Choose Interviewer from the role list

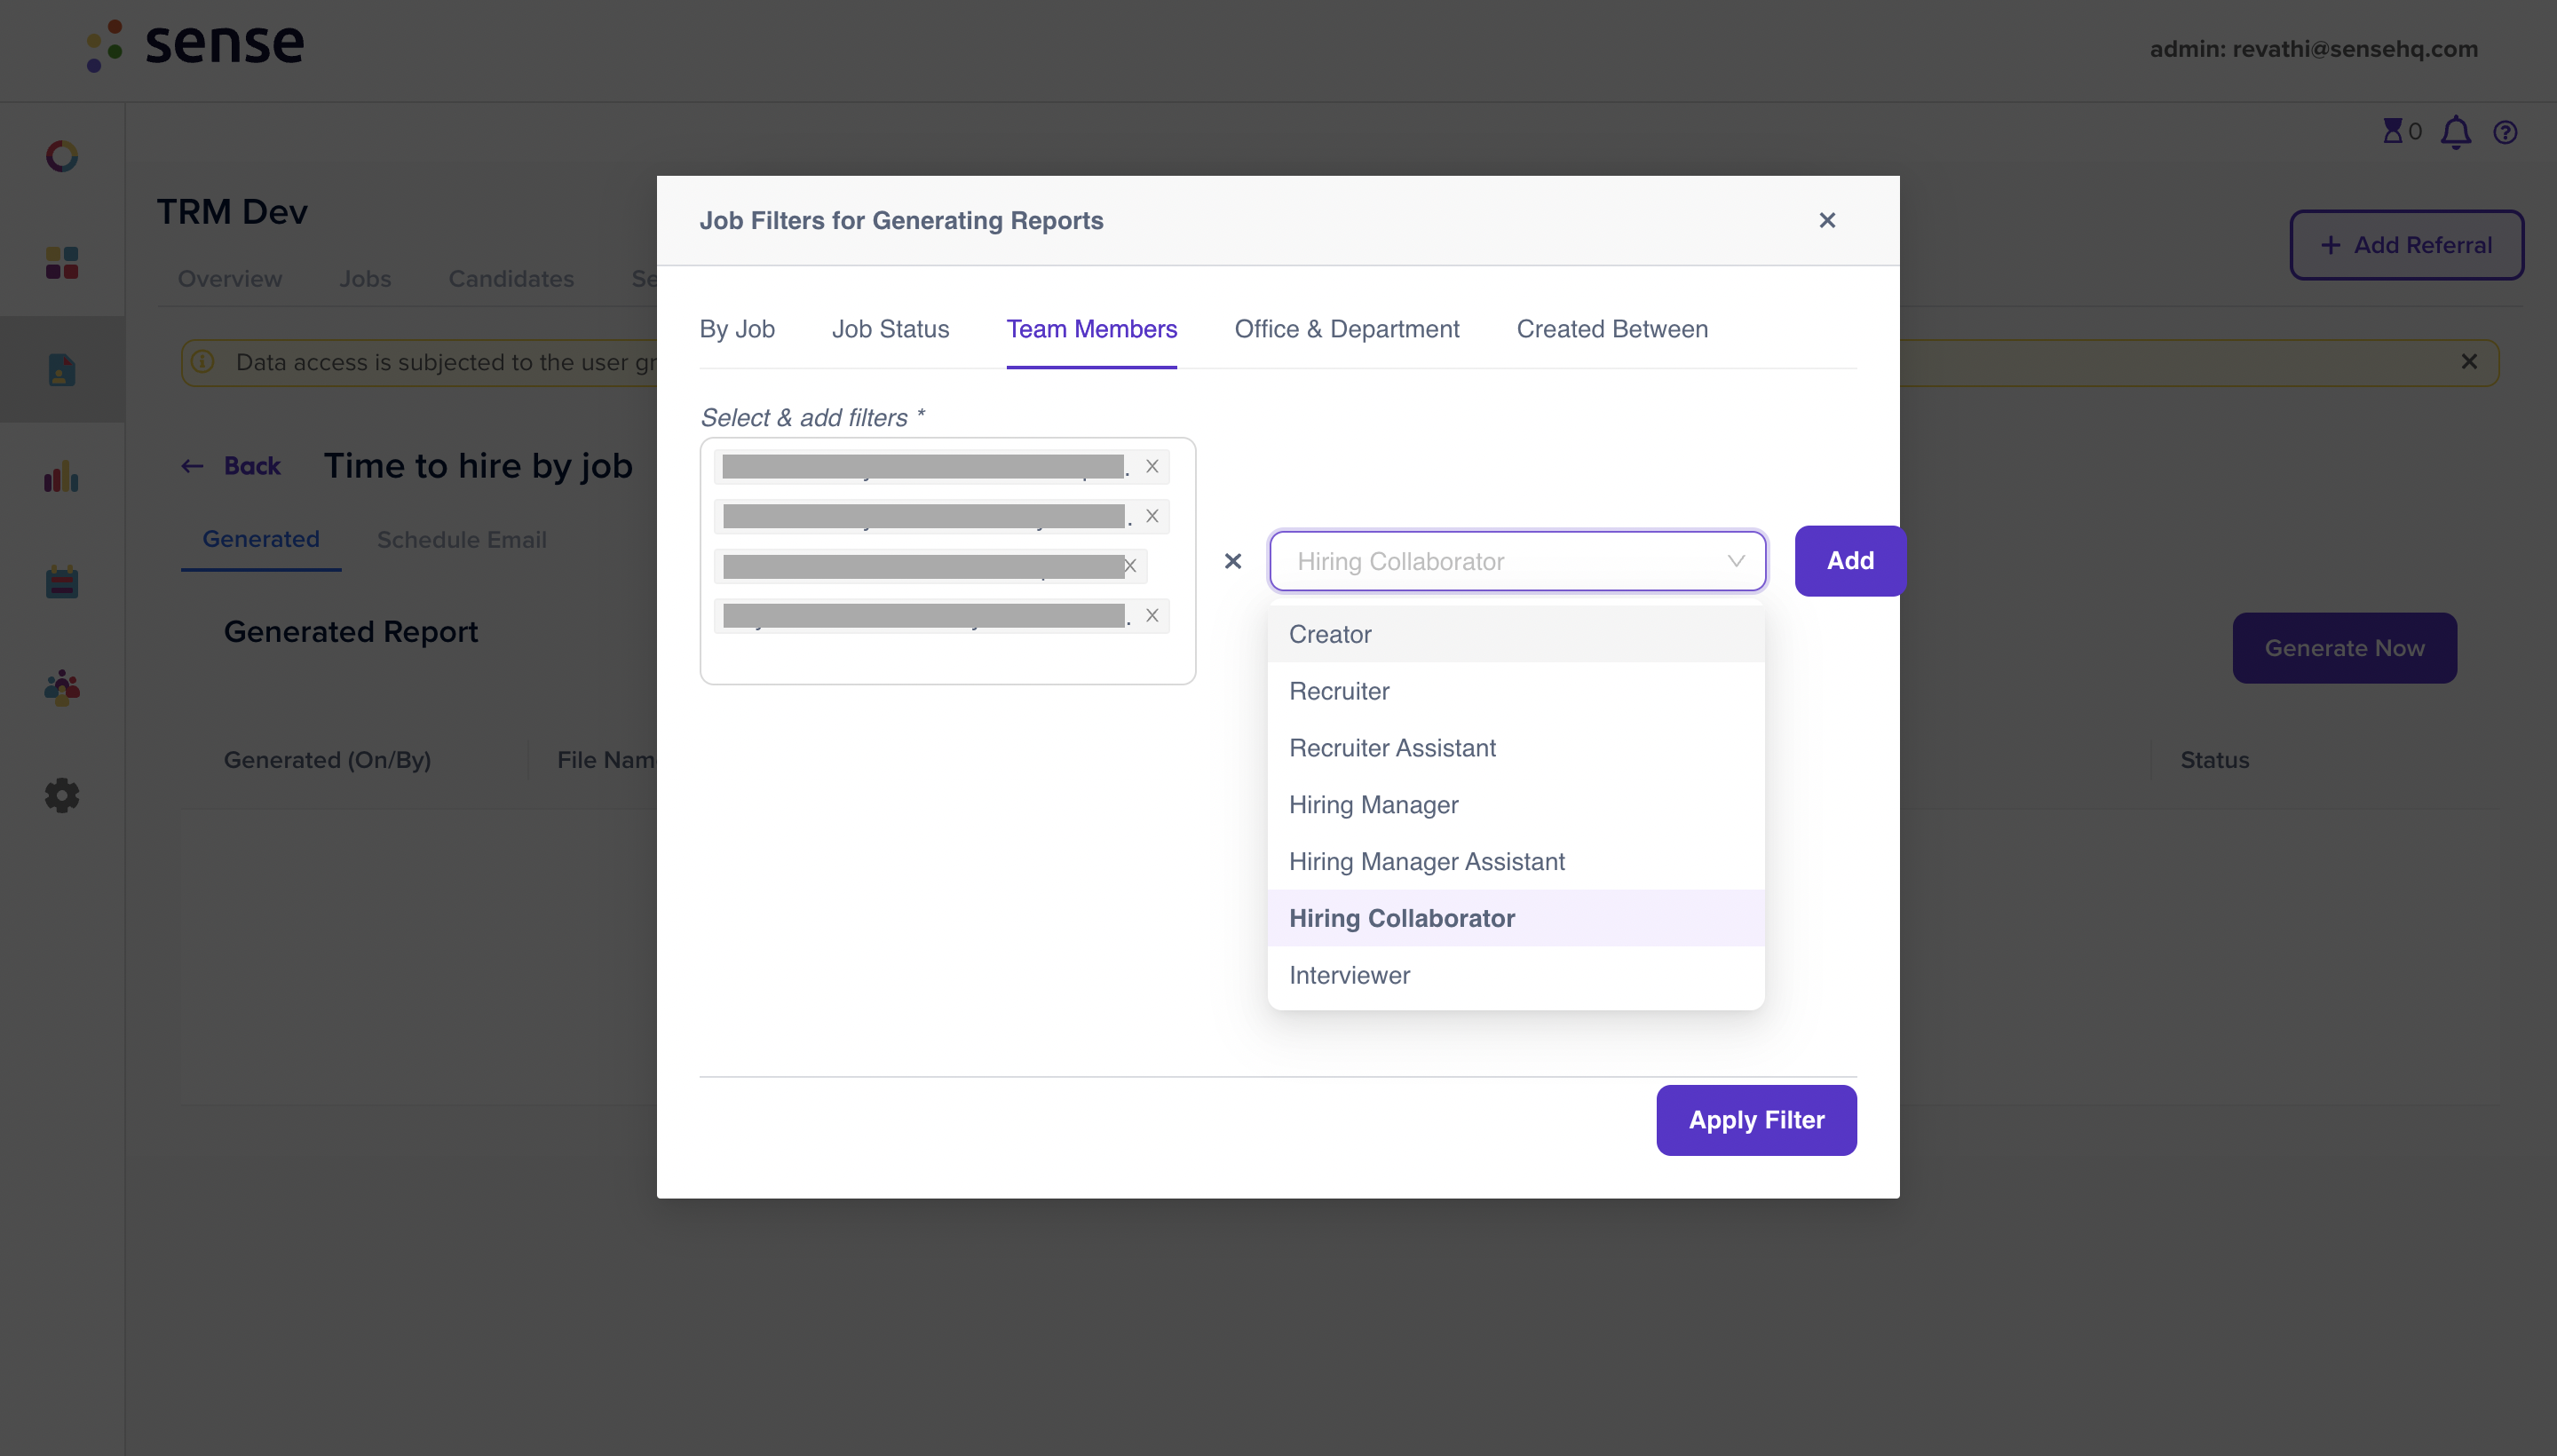click(x=1515, y=975)
